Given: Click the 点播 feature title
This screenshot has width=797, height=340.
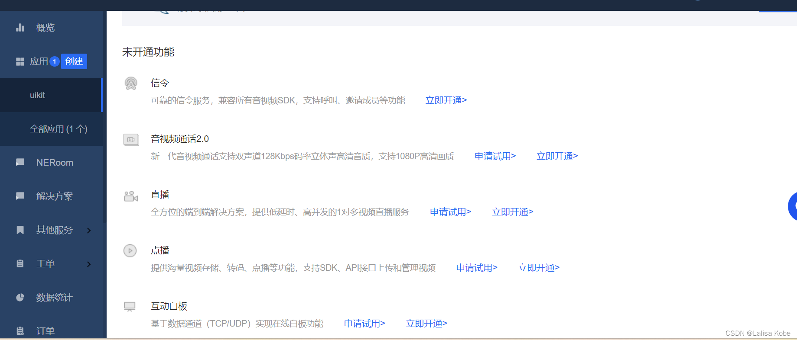Looking at the screenshot, I should tap(160, 250).
